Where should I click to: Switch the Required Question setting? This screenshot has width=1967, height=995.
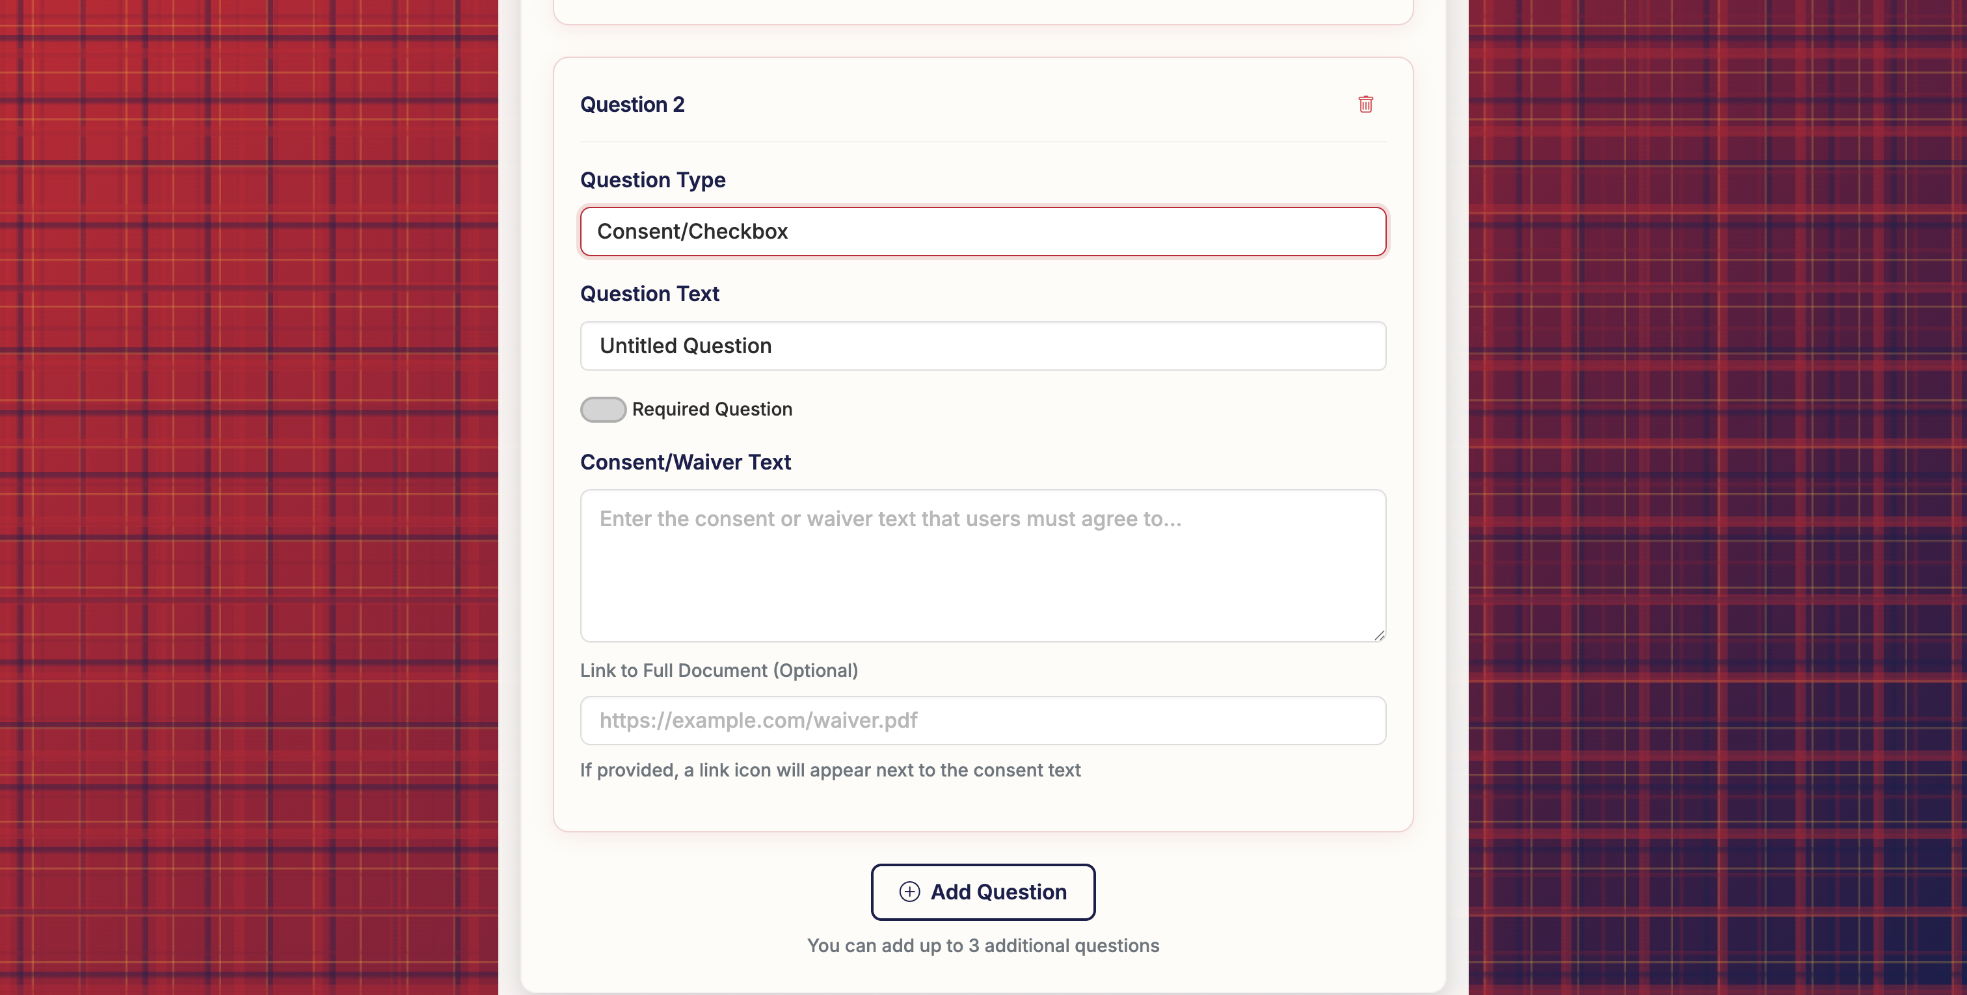coord(602,409)
